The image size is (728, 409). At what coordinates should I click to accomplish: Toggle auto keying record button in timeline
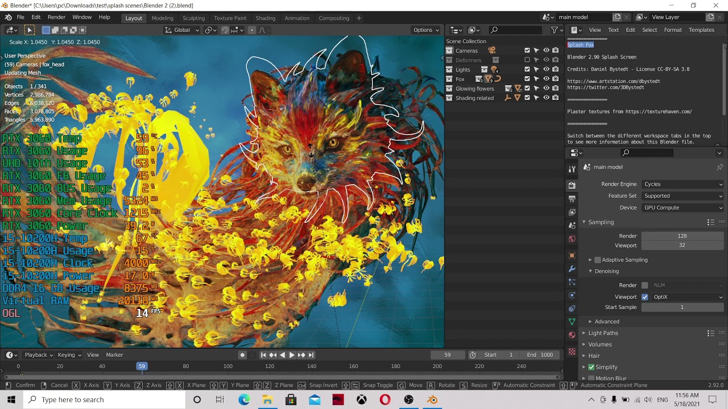242,355
